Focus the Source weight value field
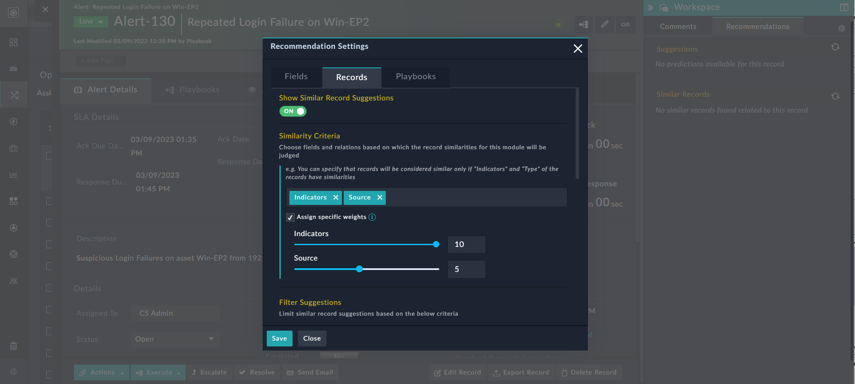The width and height of the screenshot is (855, 384). pos(466,269)
